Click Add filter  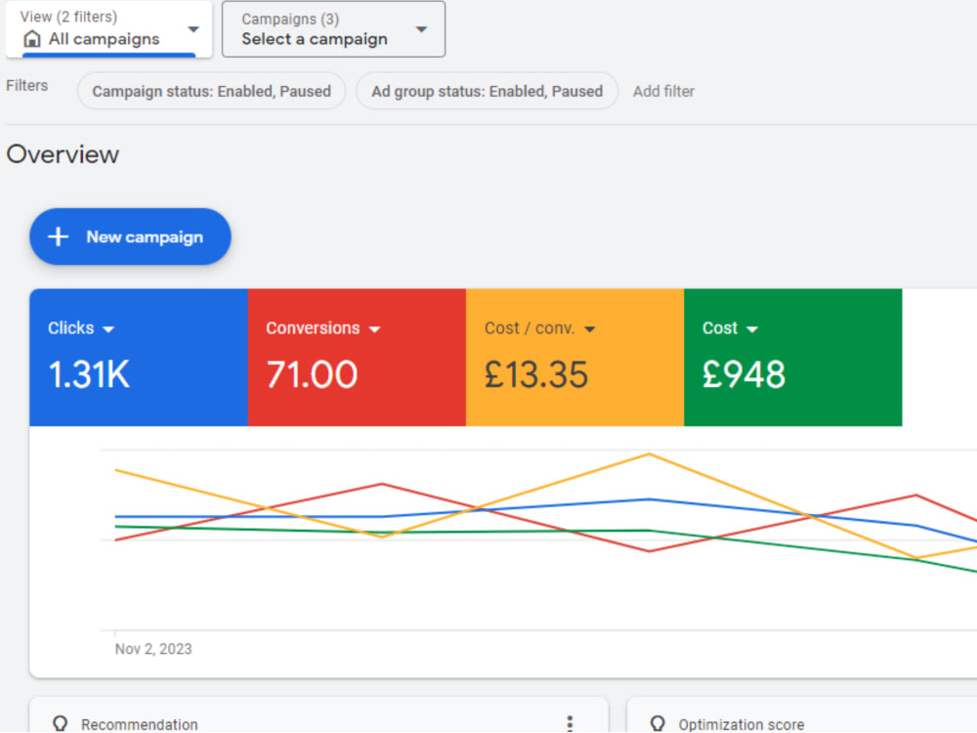pos(663,91)
